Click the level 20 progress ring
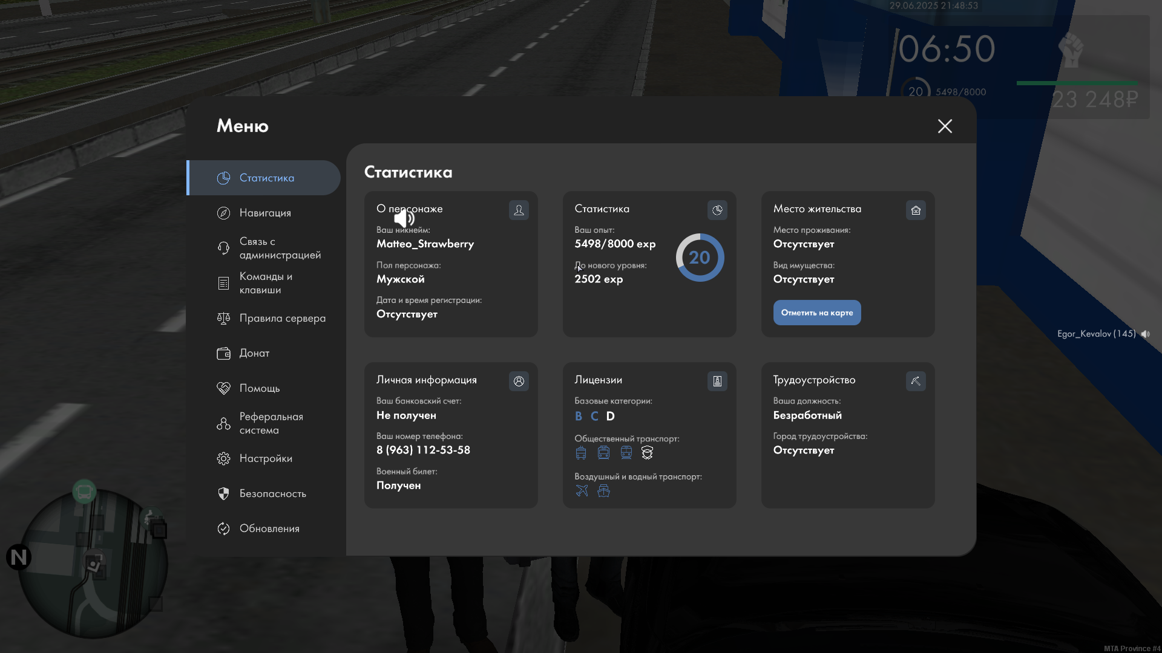1162x653 pixels. 700,258
